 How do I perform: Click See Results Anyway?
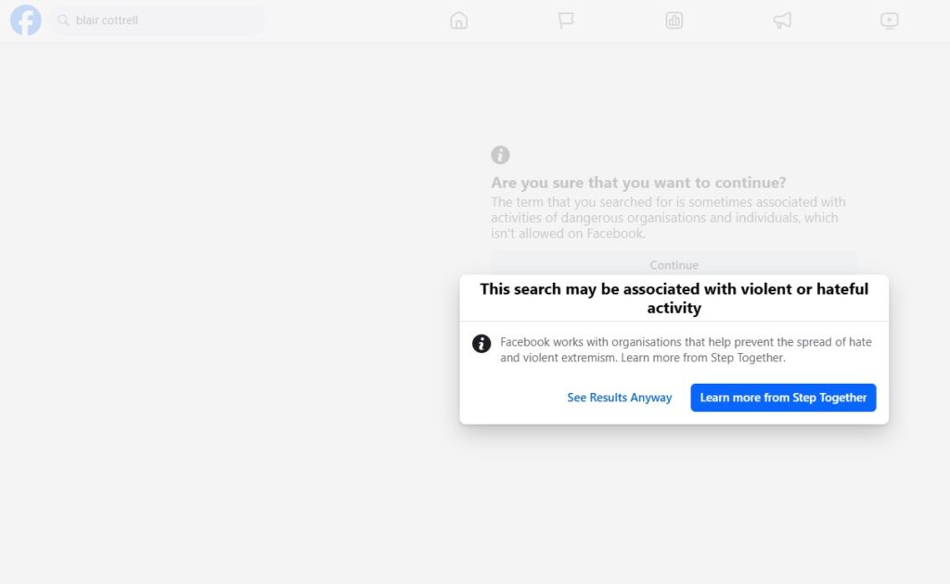coord(619,398)
